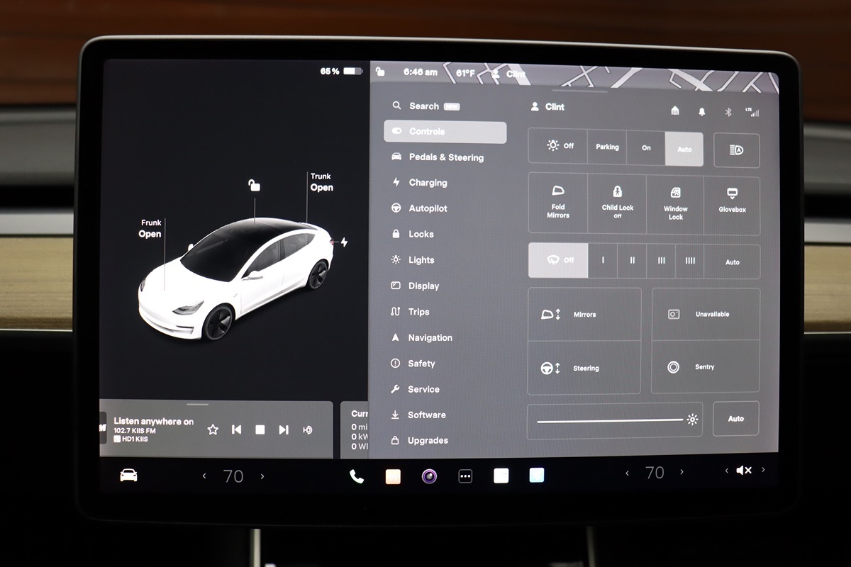The width and height of the screenshot is (851, 567).
Task: Stop radio playback with the stop button
Action: point(260,430)
